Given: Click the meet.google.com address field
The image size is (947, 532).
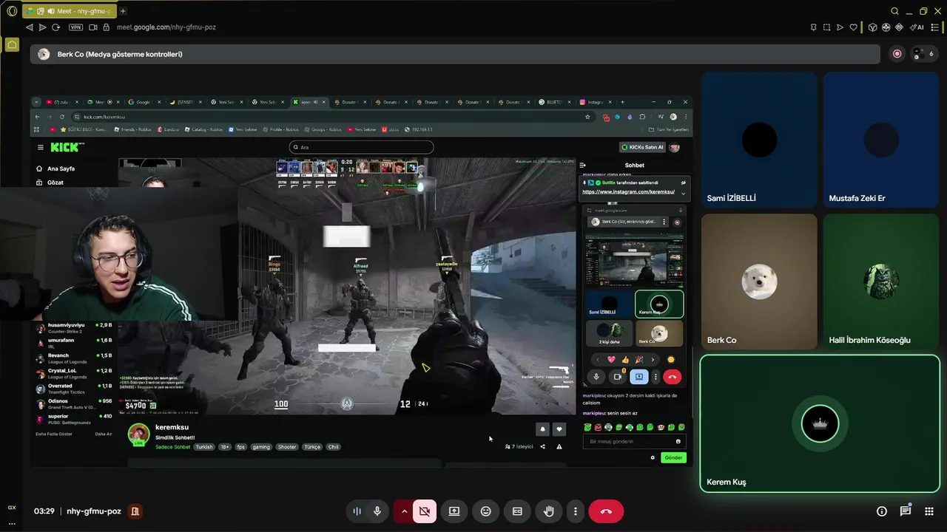Looking at the screenshot, I should [x=166, y=27].
